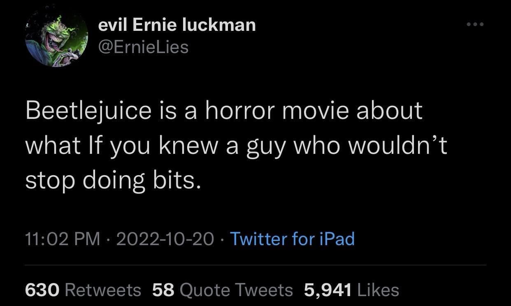Click the "5,941" likes count number

coord(328,290)
